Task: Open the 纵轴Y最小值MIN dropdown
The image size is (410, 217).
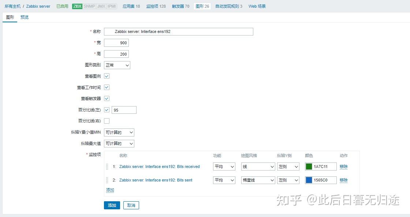Action: (x=119, y=132)
